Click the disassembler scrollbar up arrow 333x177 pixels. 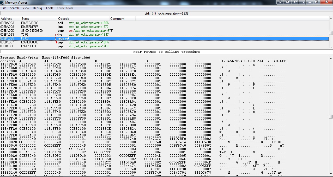331,18
